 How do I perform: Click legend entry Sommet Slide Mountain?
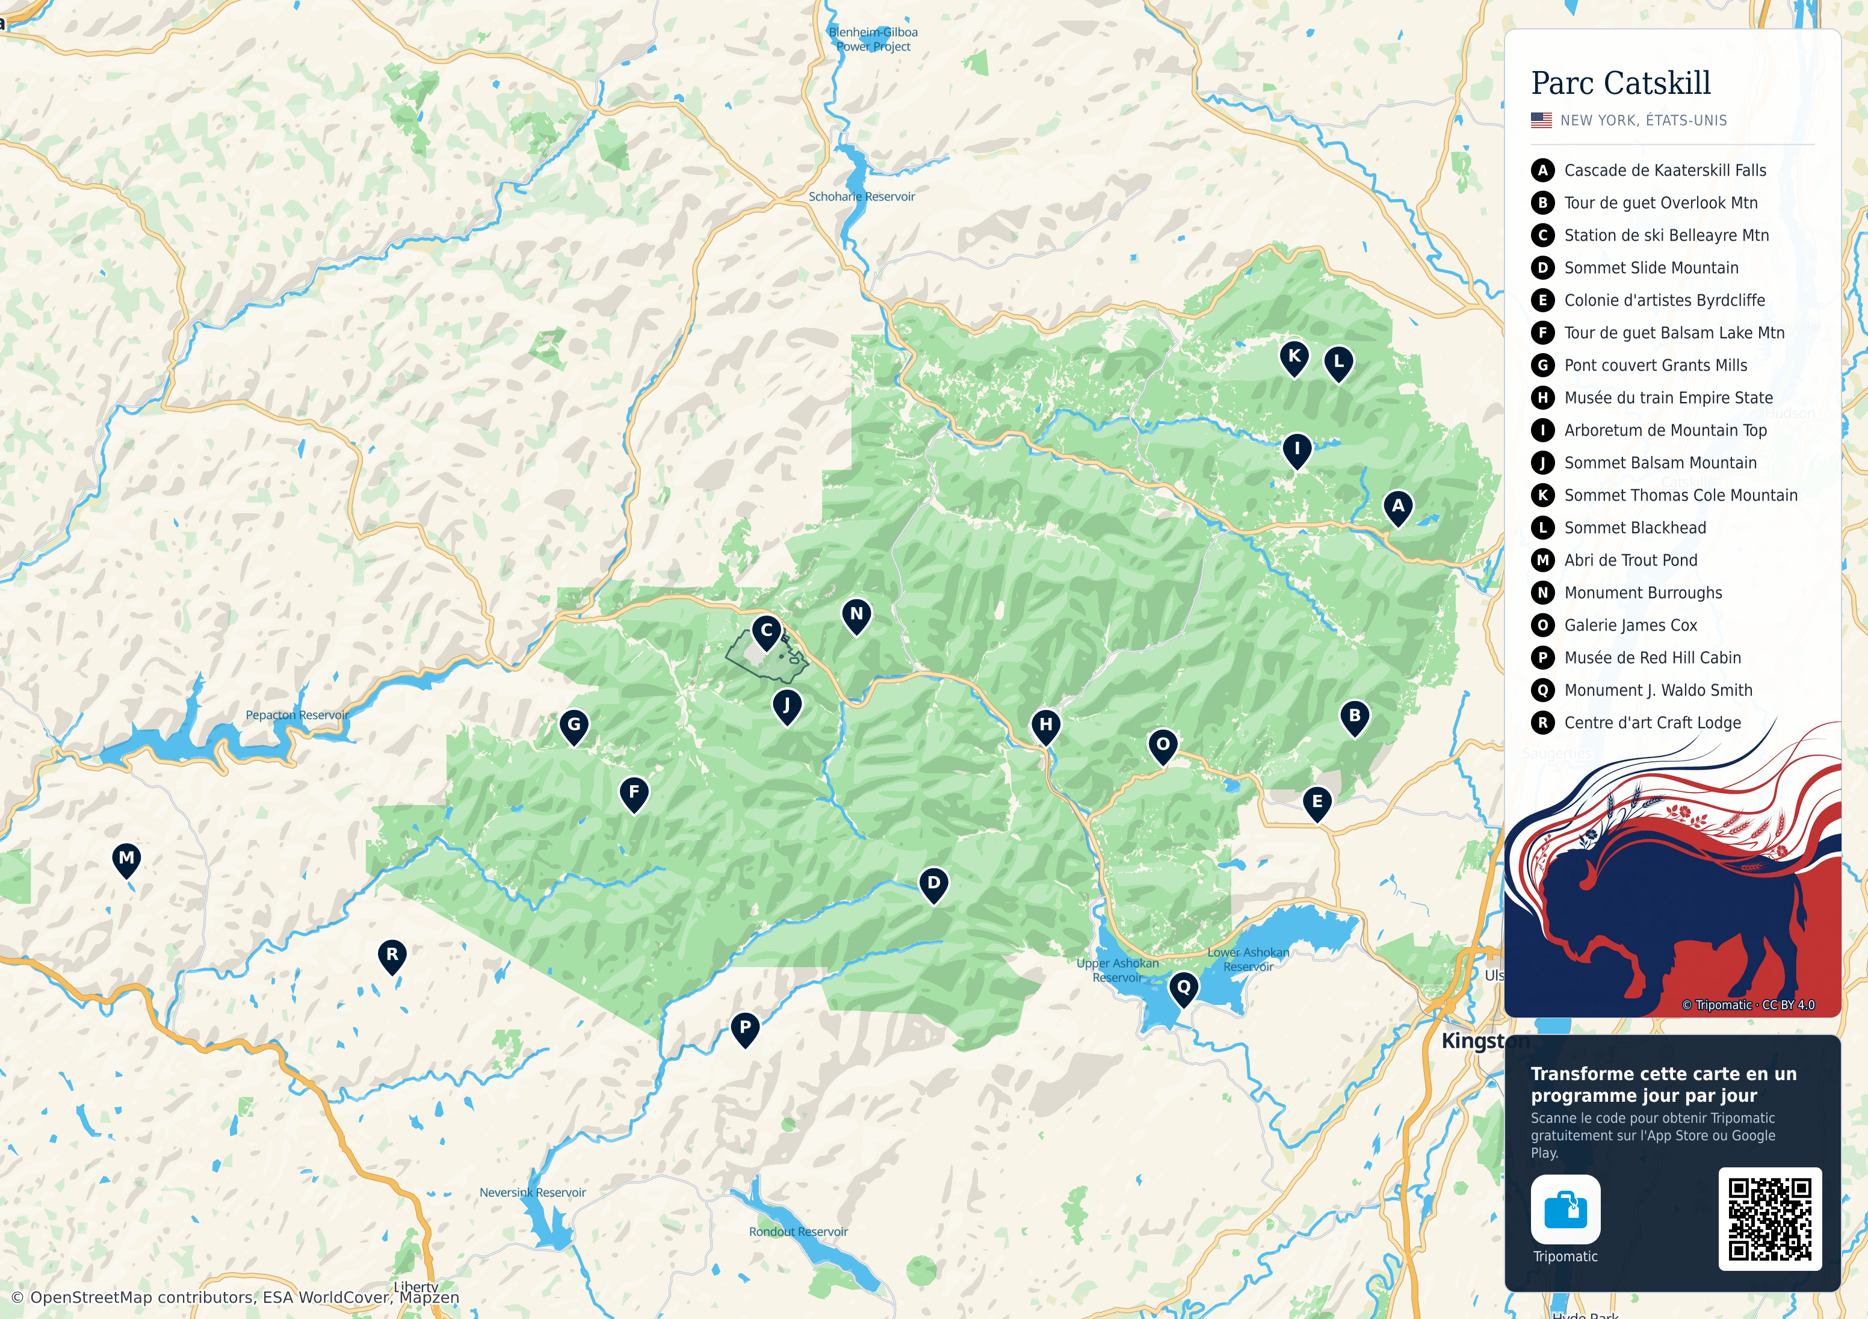(1634, 268)
